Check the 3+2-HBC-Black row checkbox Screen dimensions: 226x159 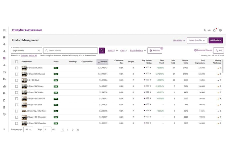point(17,80)
